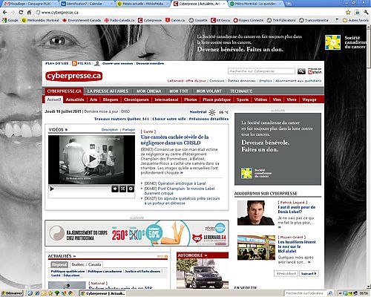The image size is (371, 297).
Task: Select the Voyage menu item
Action: tap(309, 99)
